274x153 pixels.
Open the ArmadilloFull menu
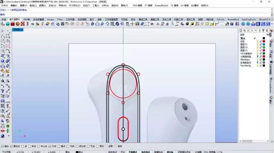[x=161, y=6]
